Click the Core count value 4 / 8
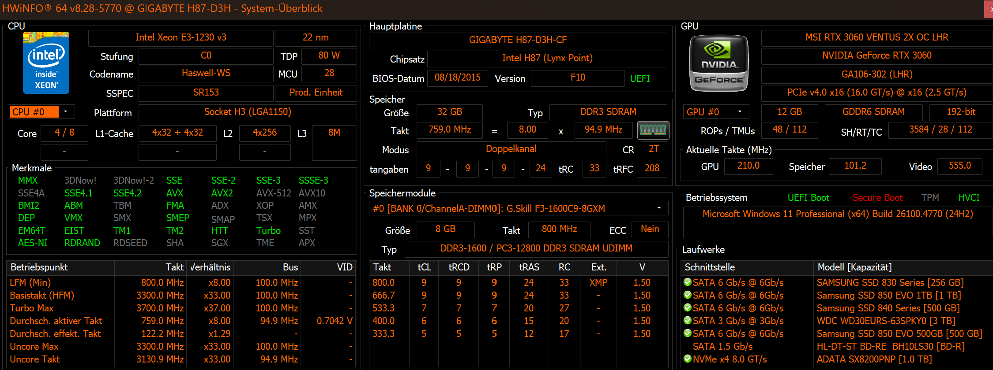 coord(64,133)
